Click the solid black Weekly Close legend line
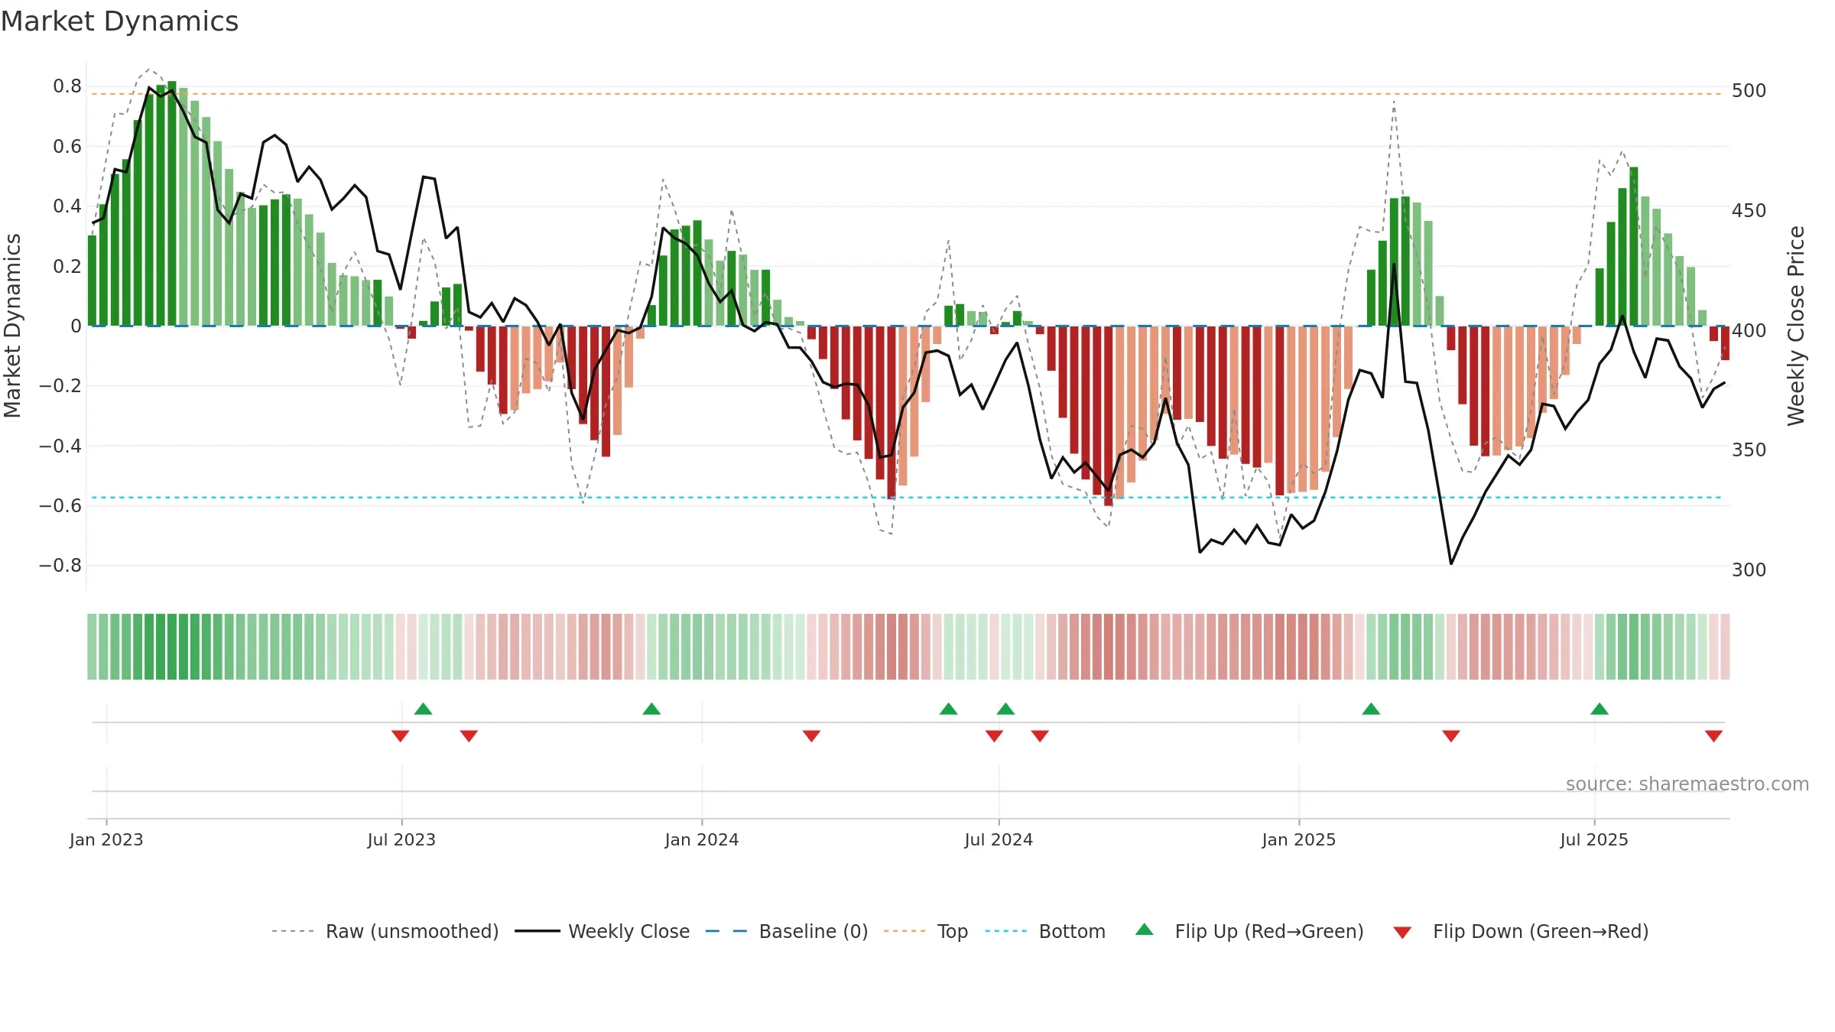Image resolution: width=1835 pixels, height=1032 pixels. tap(537, 931)
